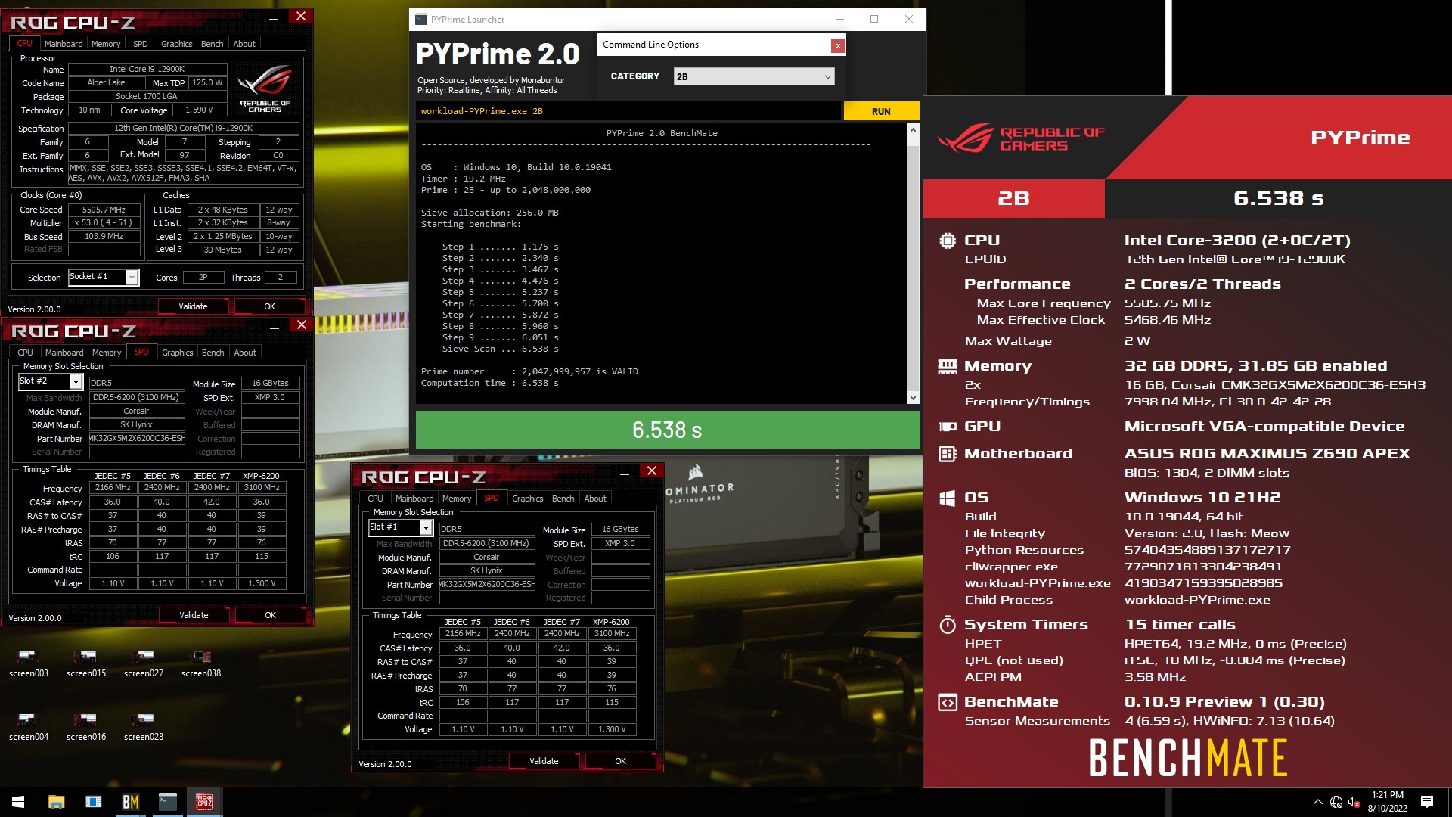The image size is (1452, 817).
Task: Expand Slot #2 memory slot dropdown
Action: [x=76, y=382]
